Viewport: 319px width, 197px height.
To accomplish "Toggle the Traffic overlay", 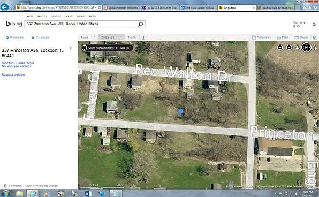I will tap(132, 37).
